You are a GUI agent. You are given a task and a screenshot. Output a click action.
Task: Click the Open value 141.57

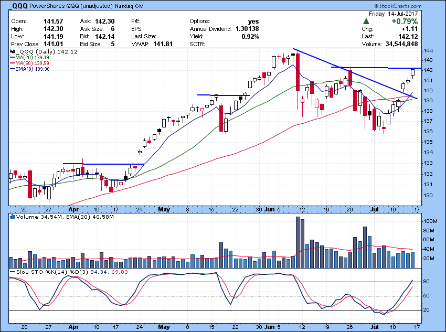(53, 22)
